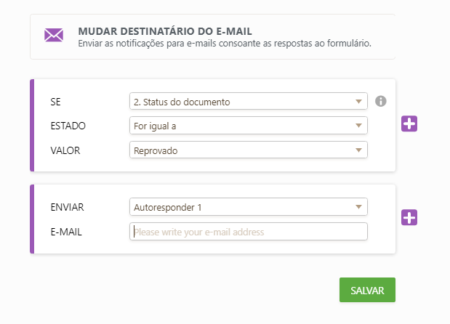
Task: Open the "Reprovado" value dropdown
Action: point(248,150)
